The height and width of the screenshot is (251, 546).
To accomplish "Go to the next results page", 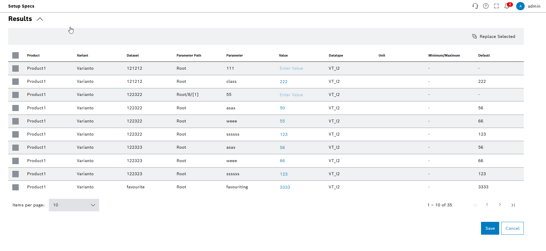I will (500, 205).
